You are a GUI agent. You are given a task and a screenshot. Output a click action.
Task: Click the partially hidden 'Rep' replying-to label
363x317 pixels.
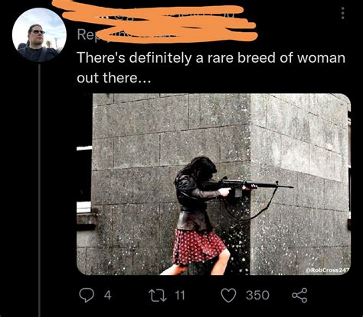click(x=85, y=35)
